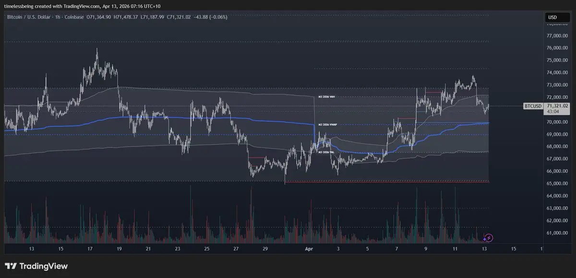Click the 64,000.00 price axis label
The width and height of the screenshot is (576, 278).
click(x=557, y=196)
